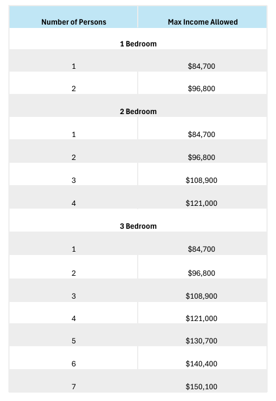Image resolution: width=276 pixels, height=401 pixels.
Task: Click $84,700 under the 2 Bedroom section
Action: pyautogui.click(x=202, y=135)
